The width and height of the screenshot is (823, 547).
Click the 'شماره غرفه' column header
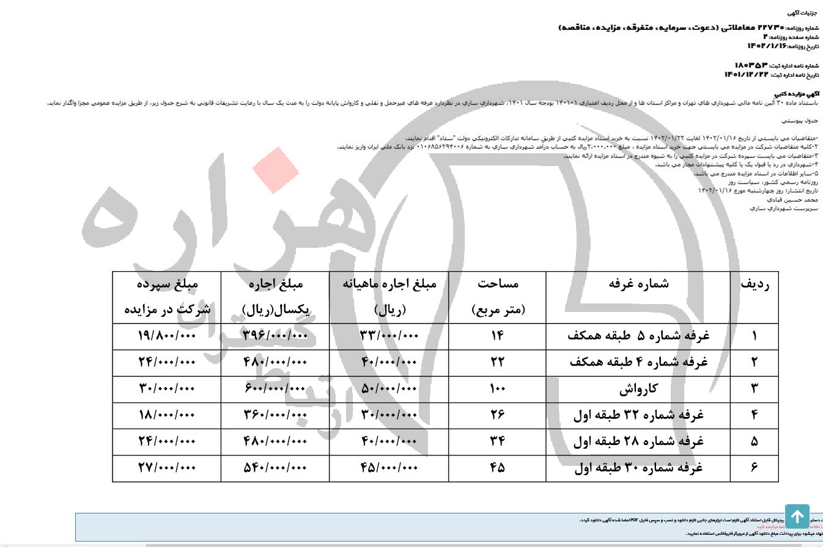coord(638,297)
